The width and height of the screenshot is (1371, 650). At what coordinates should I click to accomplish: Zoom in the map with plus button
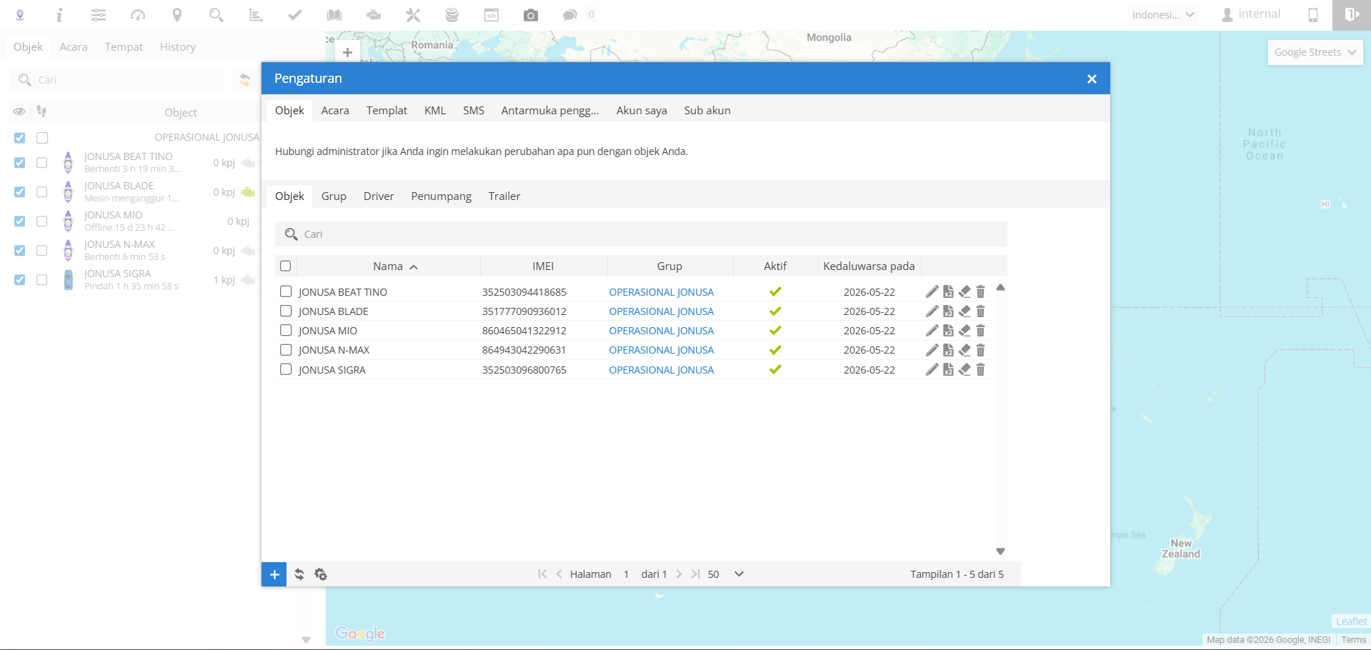point(347,52)
